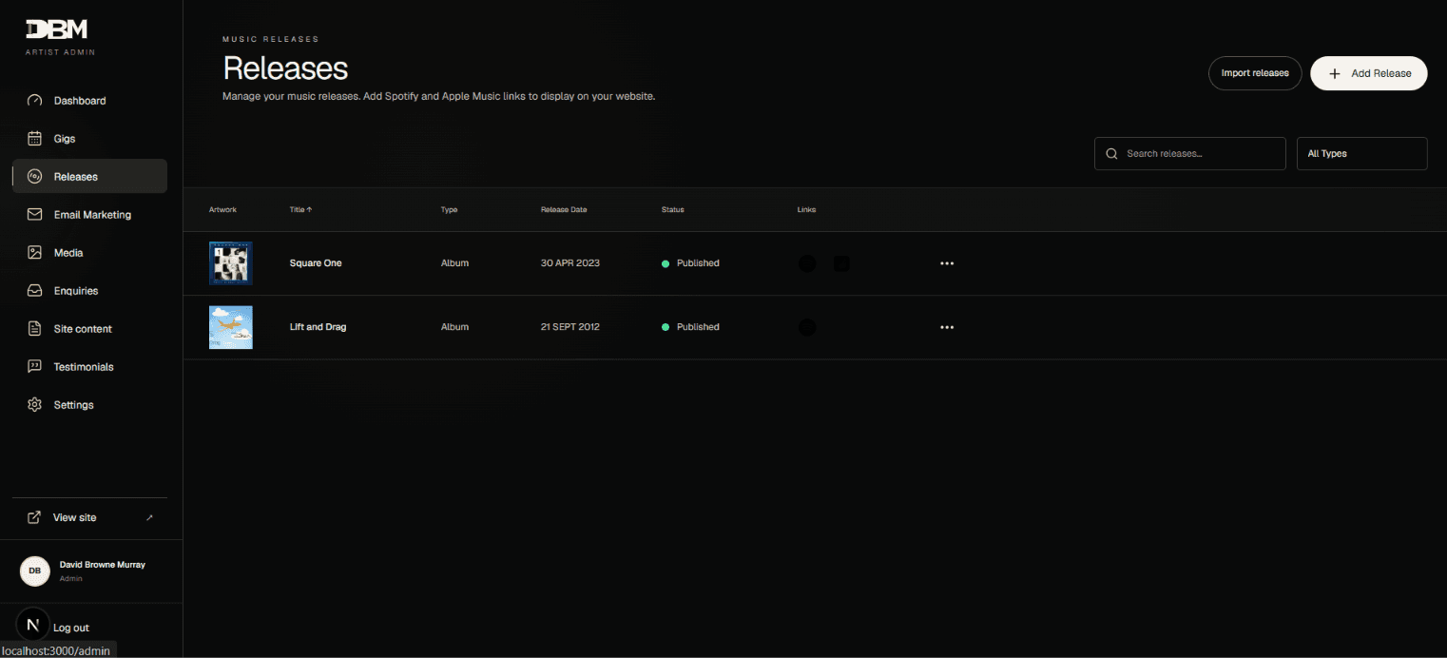Open Testimonials speech bubble icon
The image size is (1447, 658).
(x=35, y=367)
